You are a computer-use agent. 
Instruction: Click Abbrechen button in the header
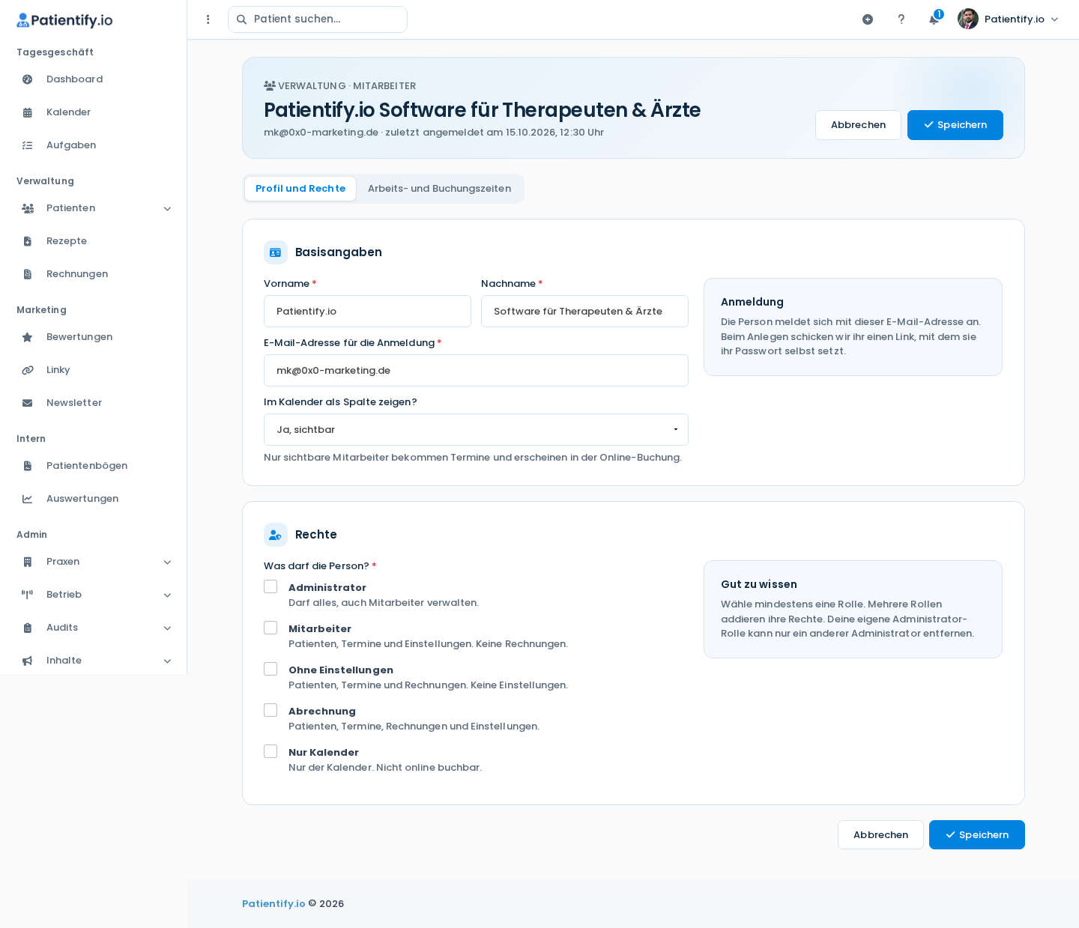pos(858,125)
